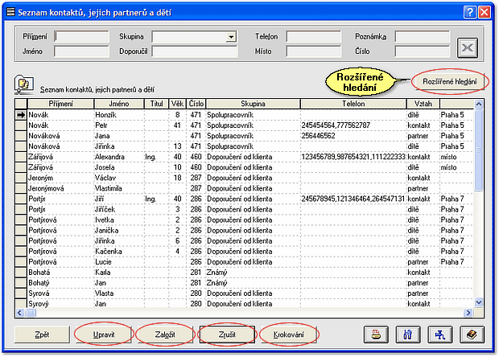Viewport: 499px width, 357px height.
Task: Open Rozšířené hledání advanced search
Action: click(x=449, y=82)
